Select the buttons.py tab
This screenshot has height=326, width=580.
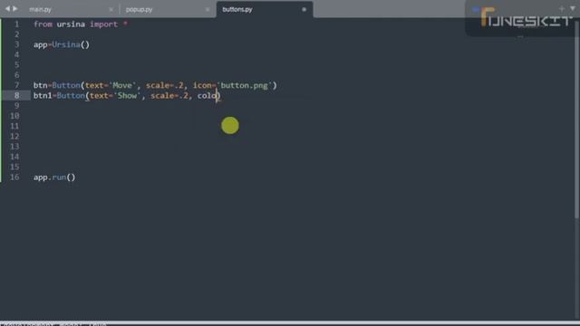pos(237,10)
